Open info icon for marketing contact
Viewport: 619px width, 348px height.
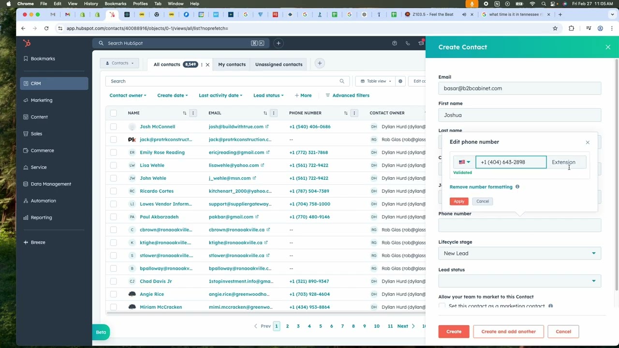550,306
